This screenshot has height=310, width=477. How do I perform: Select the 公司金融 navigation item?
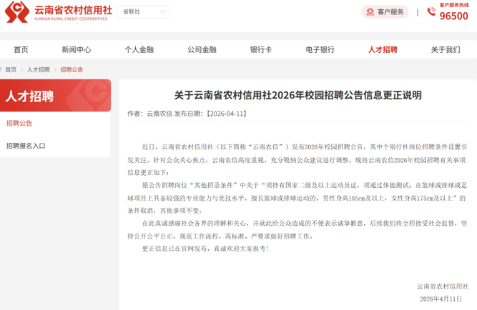coord(202,50)
